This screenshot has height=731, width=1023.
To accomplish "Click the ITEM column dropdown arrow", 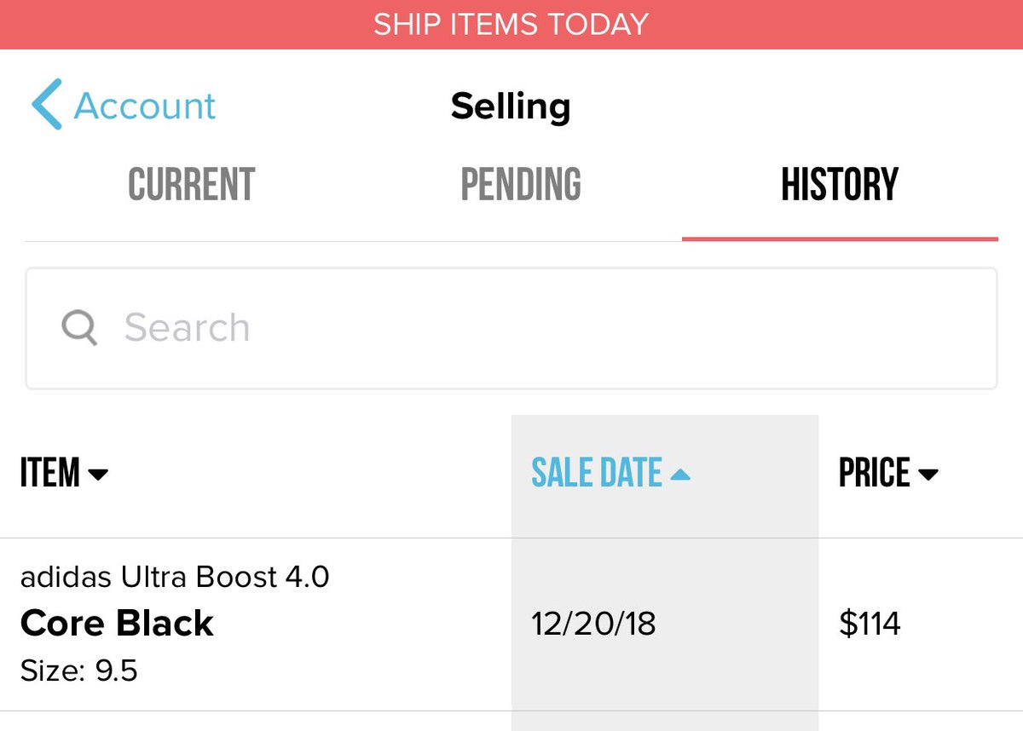I will tap(98, 475).
